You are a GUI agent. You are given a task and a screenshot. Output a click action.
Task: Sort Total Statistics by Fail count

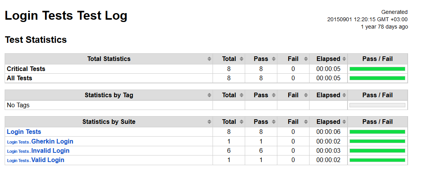tap(306, 59)
